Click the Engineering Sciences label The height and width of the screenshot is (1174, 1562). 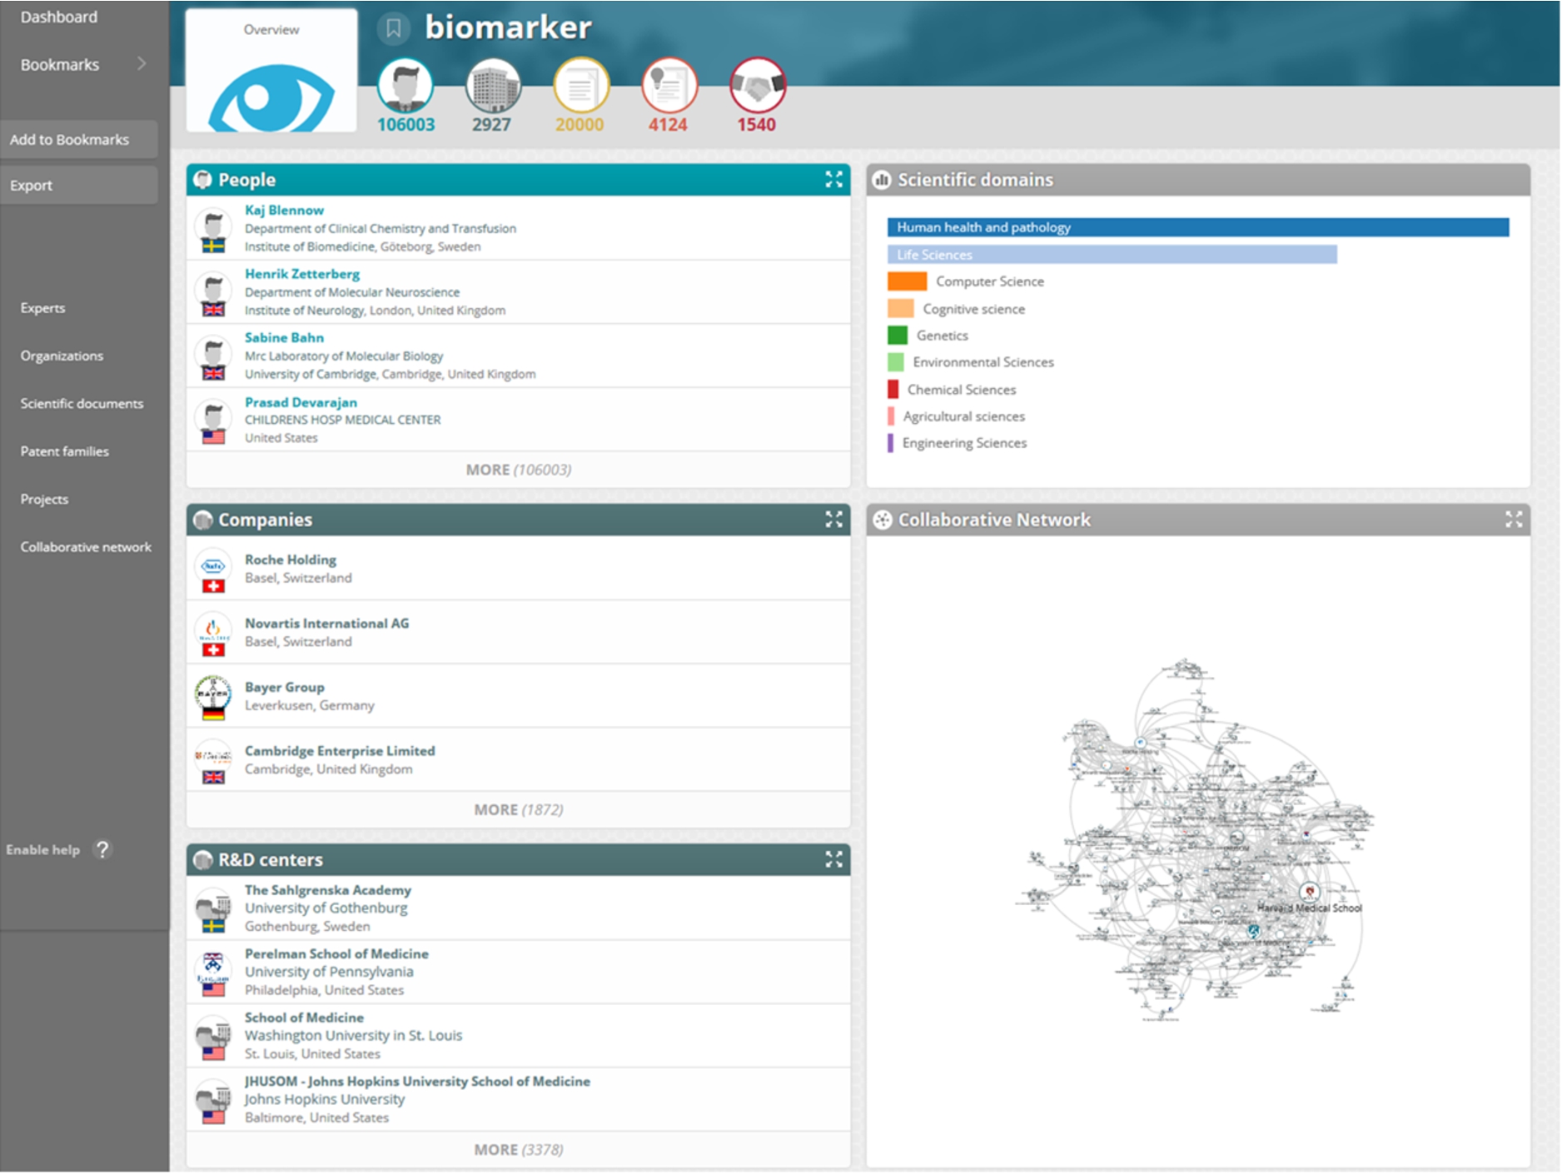point(964,443)
